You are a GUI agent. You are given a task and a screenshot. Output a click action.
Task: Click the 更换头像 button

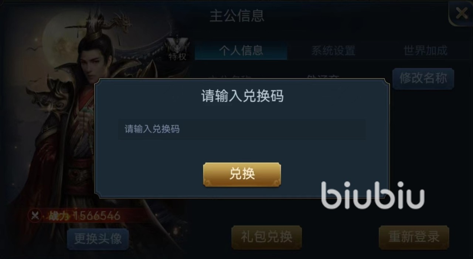(98, 239)
